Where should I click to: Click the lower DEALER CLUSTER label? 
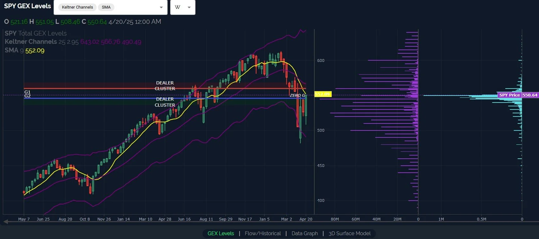point(165,102)
